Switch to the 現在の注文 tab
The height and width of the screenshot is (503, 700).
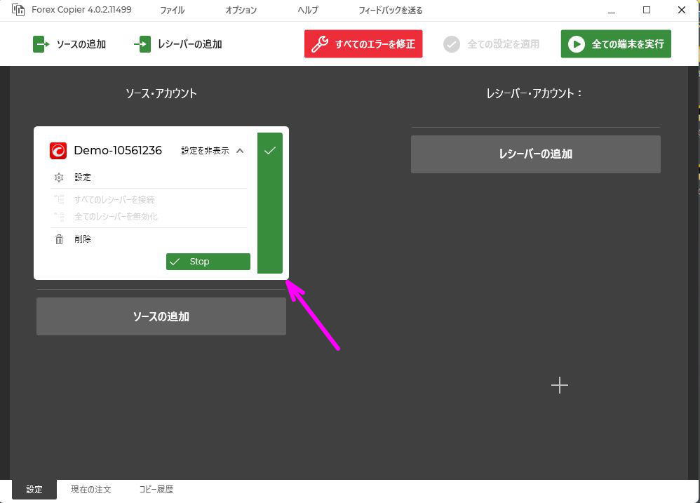(x=90, y=489)
